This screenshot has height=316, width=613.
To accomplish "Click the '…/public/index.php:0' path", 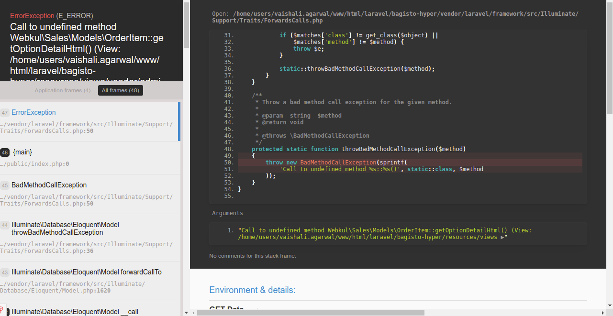I will (x=34, y=164).
